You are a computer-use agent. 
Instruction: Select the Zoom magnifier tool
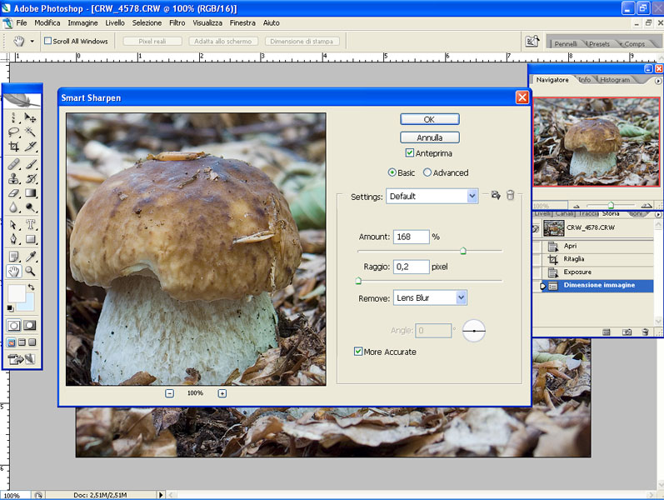pyautogui.click(x=31, y=271)
